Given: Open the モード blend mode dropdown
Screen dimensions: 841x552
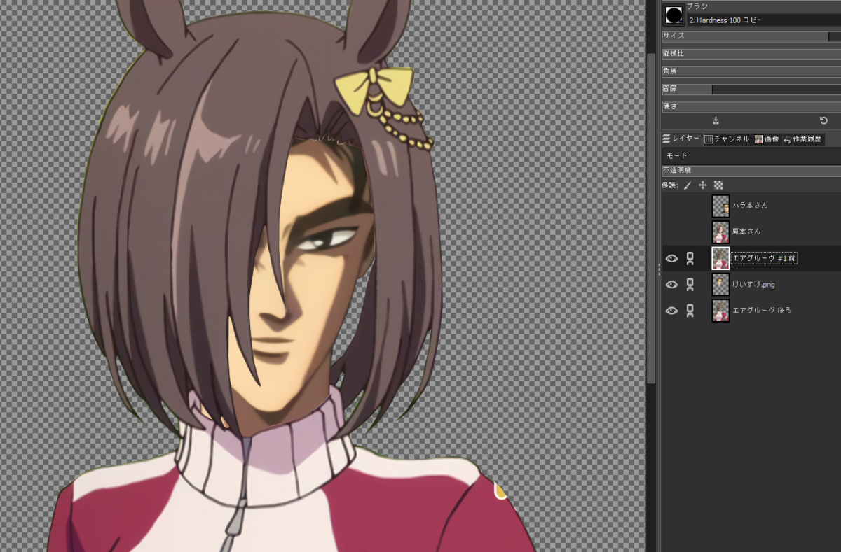Looking at the screenshot, I should 750,155.
